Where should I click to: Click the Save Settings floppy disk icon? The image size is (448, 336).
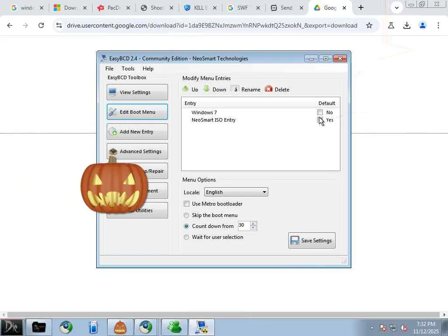(295, 240)
